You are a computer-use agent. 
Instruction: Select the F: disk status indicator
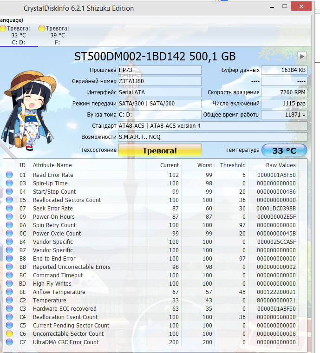click(55, 35)
